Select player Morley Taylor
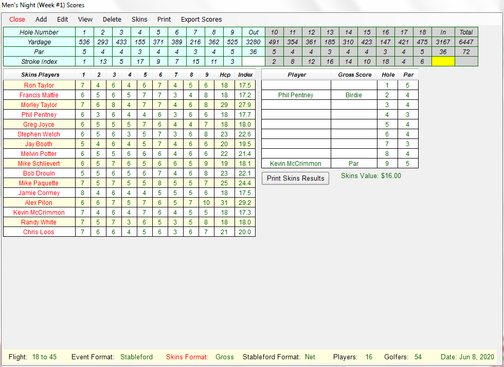Image resolution: width=504 pixels, height=367 pixels. click(x=39, y=105)
